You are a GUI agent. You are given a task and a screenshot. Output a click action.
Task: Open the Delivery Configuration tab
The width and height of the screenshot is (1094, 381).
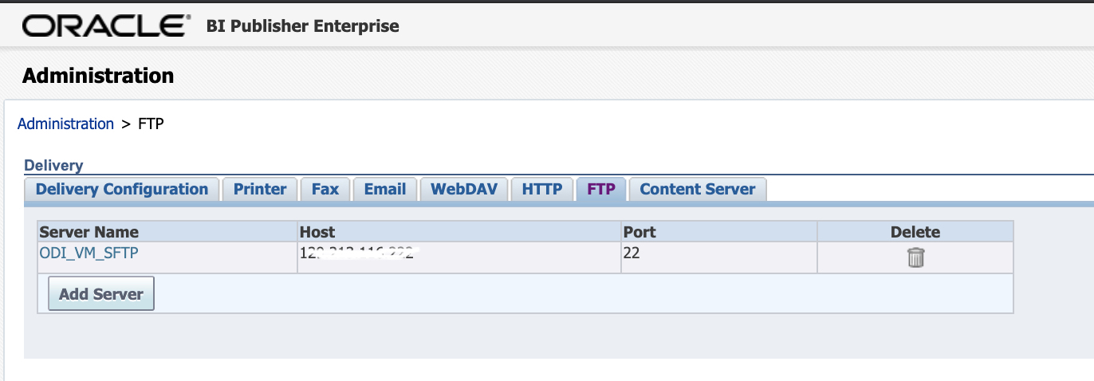[122, 189]
